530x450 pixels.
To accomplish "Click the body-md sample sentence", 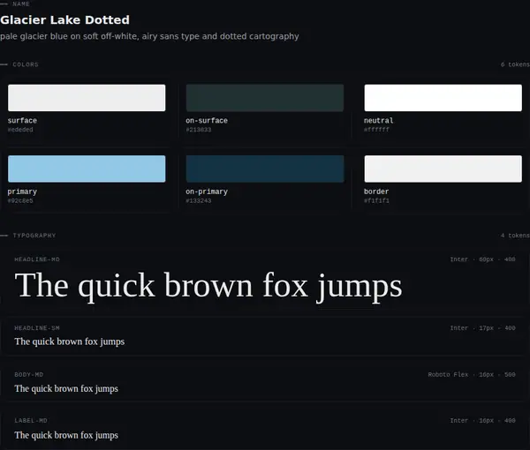I will [x=66, y=389].
